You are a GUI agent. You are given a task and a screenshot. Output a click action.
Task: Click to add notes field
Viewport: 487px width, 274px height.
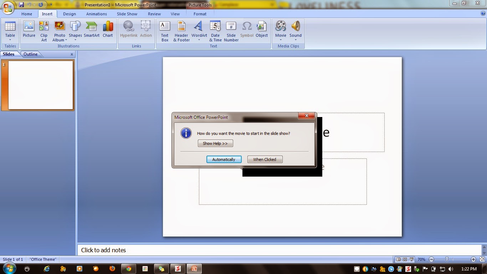pos(279,250)
